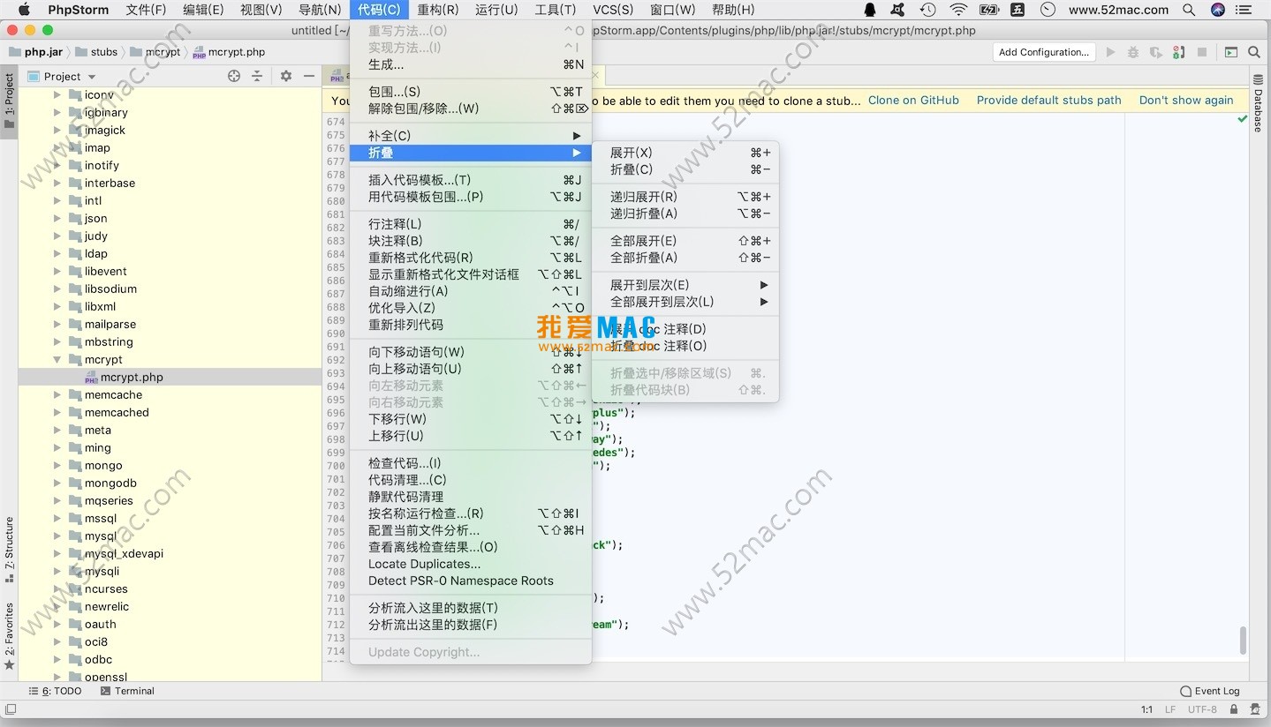Click the editor vertical scrollbar thumb
Viewport: 1271px width, 727px height.
tap(1244, 641)
